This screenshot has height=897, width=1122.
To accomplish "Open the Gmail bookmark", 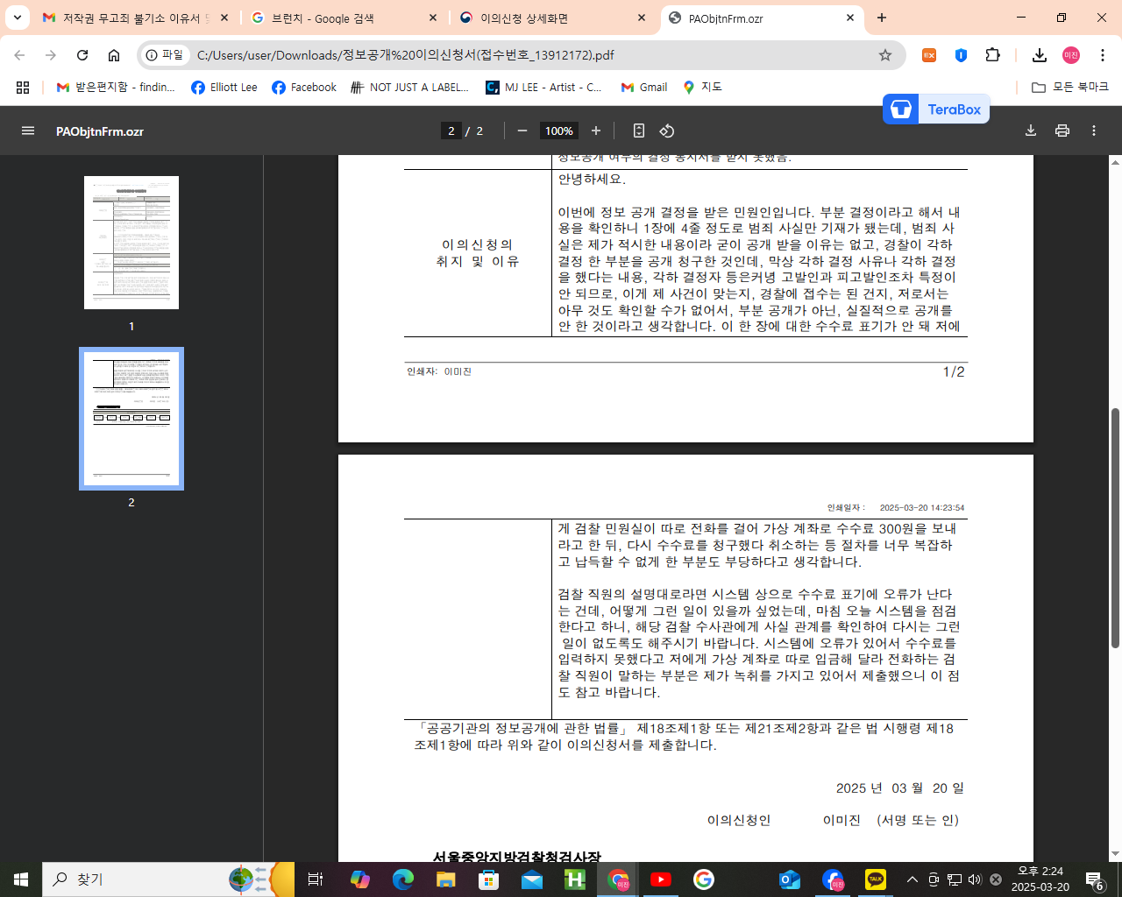I will 643,87.
